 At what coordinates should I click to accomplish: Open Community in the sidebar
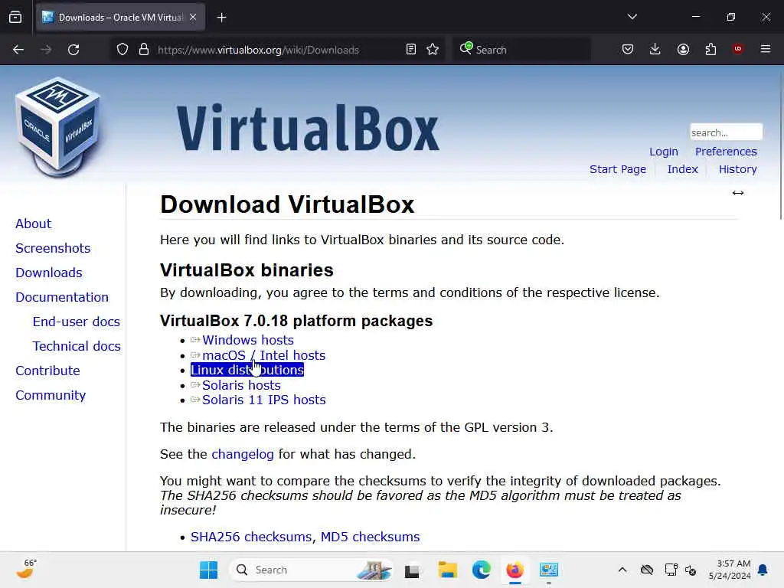[51, 395]
